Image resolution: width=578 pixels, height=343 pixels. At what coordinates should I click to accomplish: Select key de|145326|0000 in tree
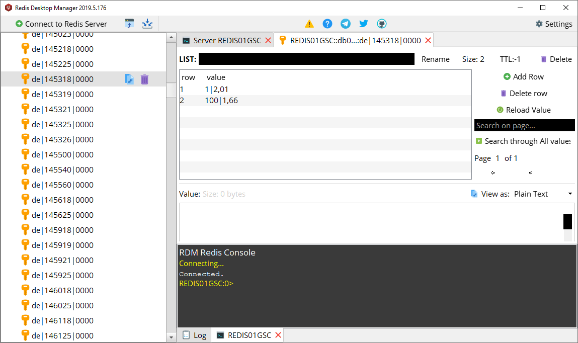coord(62,140)
